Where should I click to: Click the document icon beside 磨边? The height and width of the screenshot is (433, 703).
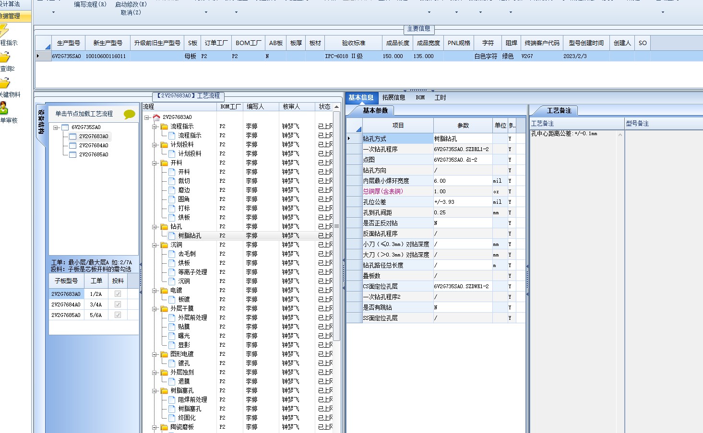(172, 190)
